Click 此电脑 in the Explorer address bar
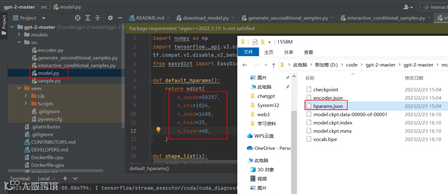This screenshot has height=194, width=448. coord(300,65)
